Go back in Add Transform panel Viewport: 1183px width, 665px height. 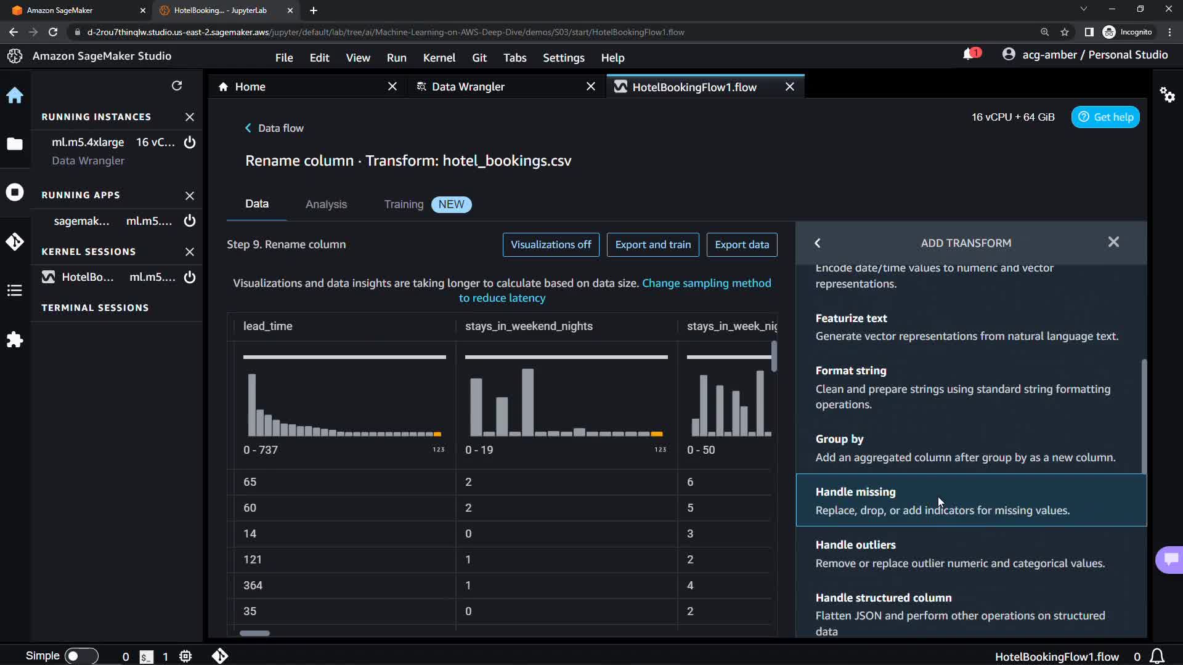818,243
